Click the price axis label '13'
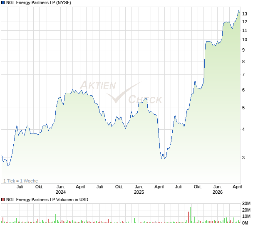 tap(245, 14)
